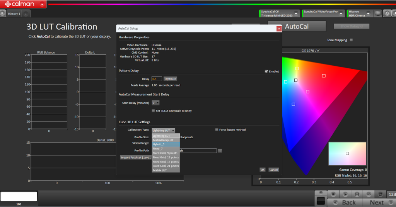Image resolution: width=396 pixels, height=207 pixels.
Task: Go to Next workflow step
Action: pos(380,202)
